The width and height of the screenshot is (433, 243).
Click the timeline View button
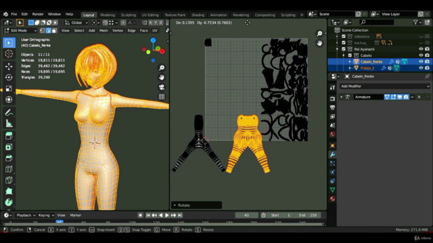[61, 215]
